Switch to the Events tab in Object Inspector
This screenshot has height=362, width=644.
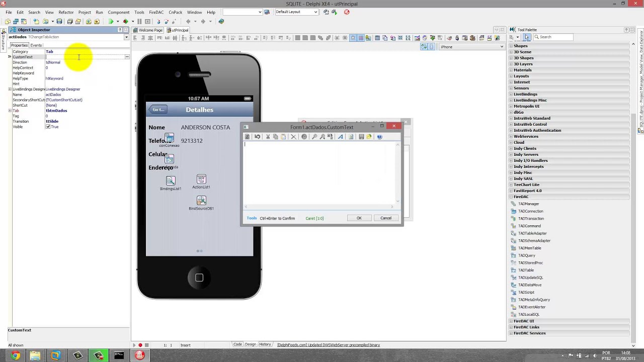pyautogui.click(x=36, y=45)
